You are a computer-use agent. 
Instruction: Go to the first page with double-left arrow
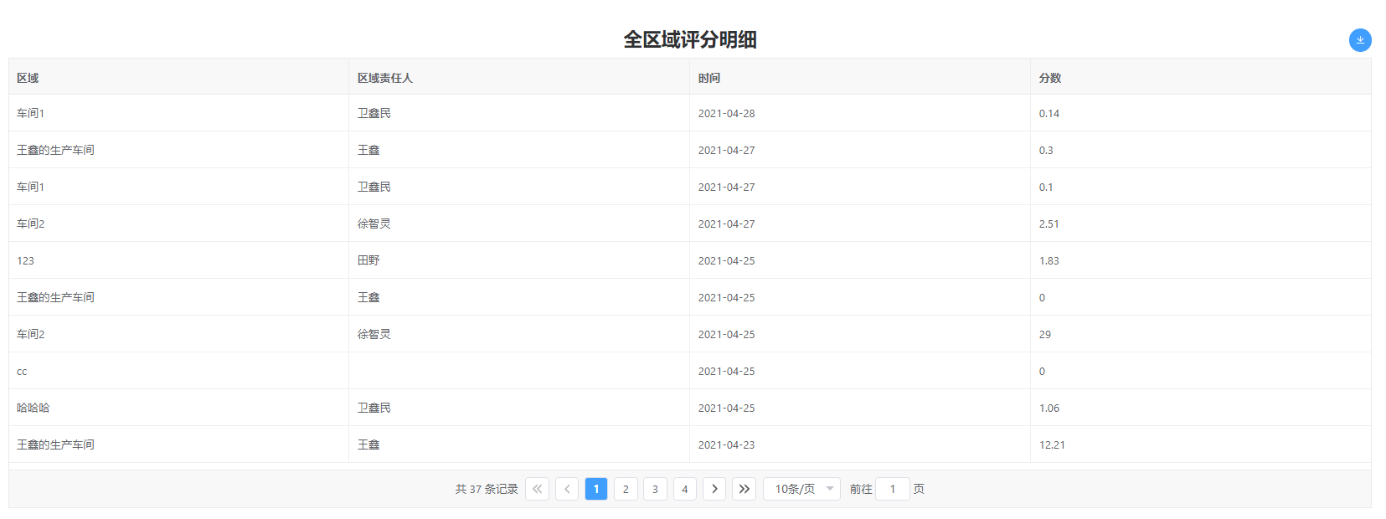click(x=537, y=489)
